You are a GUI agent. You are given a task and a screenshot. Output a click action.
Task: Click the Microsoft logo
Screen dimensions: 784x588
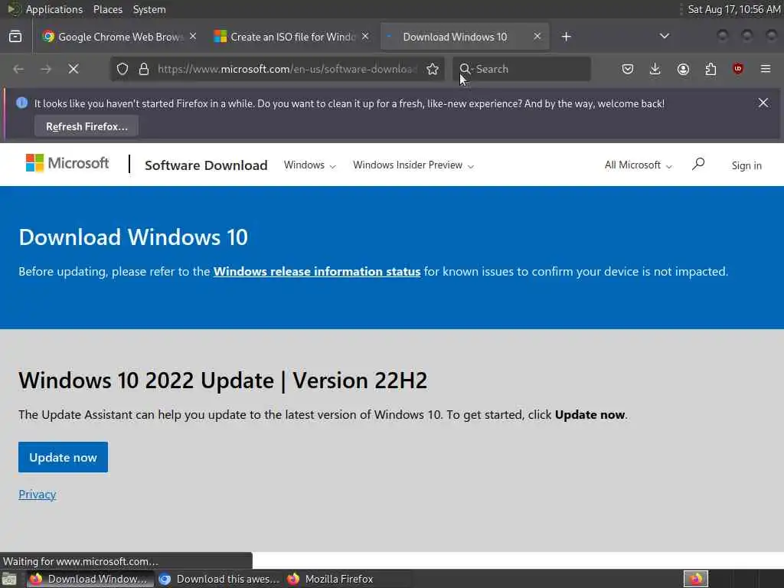(67, 163)
